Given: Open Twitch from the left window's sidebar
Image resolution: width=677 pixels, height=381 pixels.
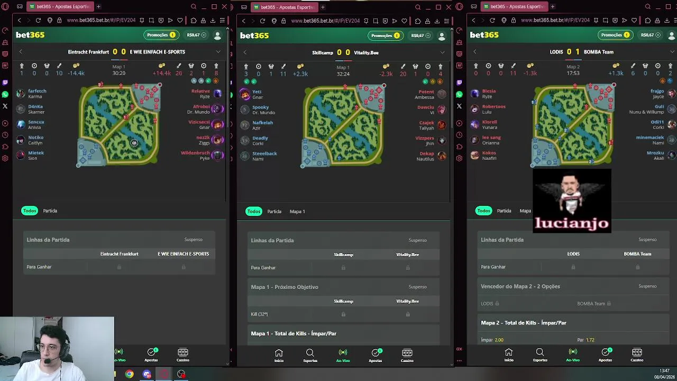Looking at the screenshot, I should pos(5,83).
